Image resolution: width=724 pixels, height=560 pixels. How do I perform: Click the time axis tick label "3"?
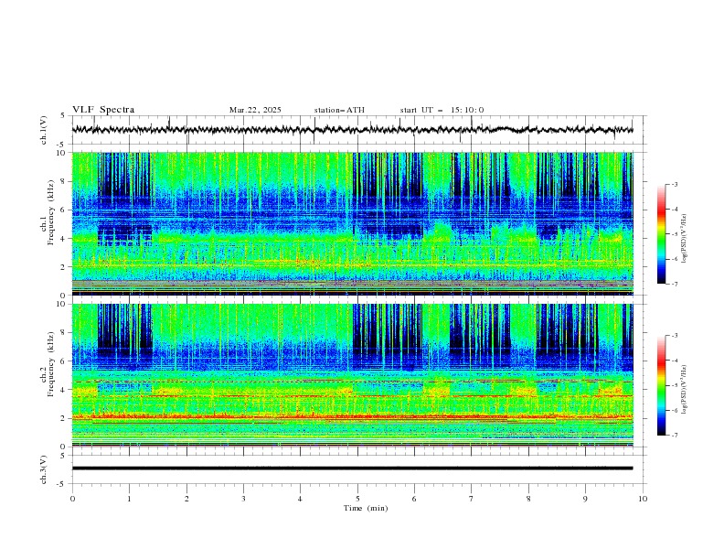(x=243, y=499)
